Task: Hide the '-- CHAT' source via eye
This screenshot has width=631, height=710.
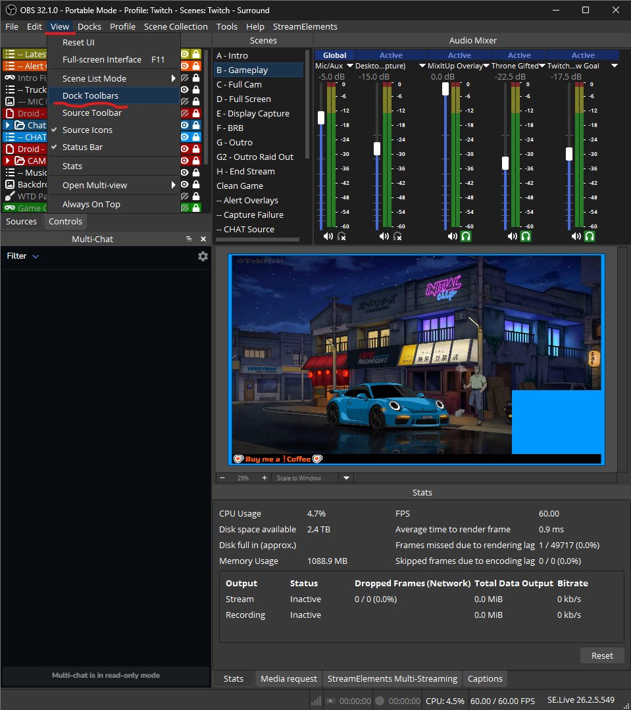Action: (185, 137)
